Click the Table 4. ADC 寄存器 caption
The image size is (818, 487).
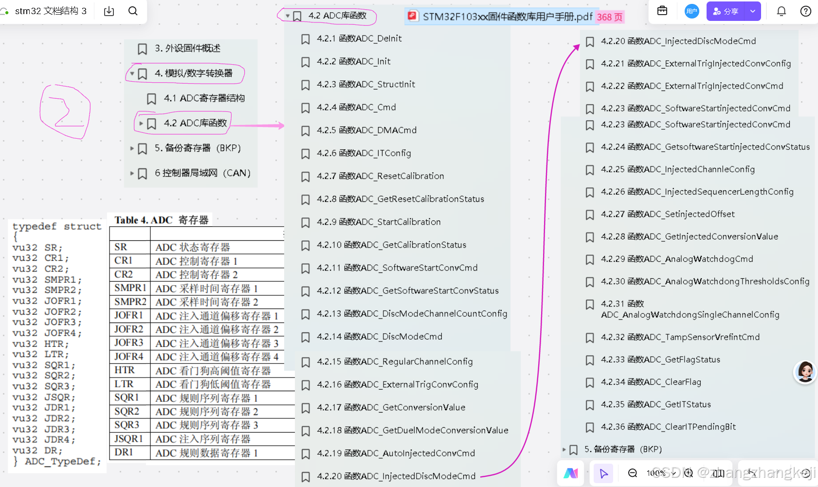point(162,220)
